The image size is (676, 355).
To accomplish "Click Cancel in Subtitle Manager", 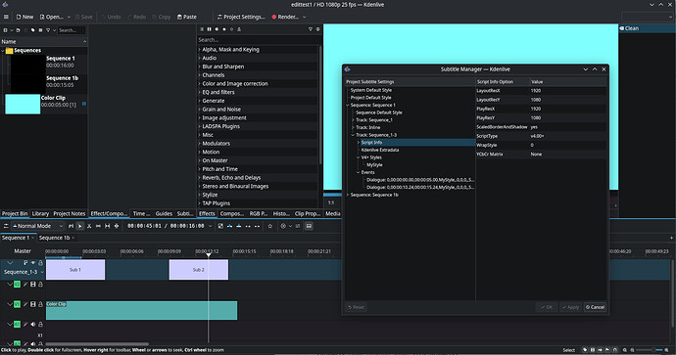I will (595, 307).
